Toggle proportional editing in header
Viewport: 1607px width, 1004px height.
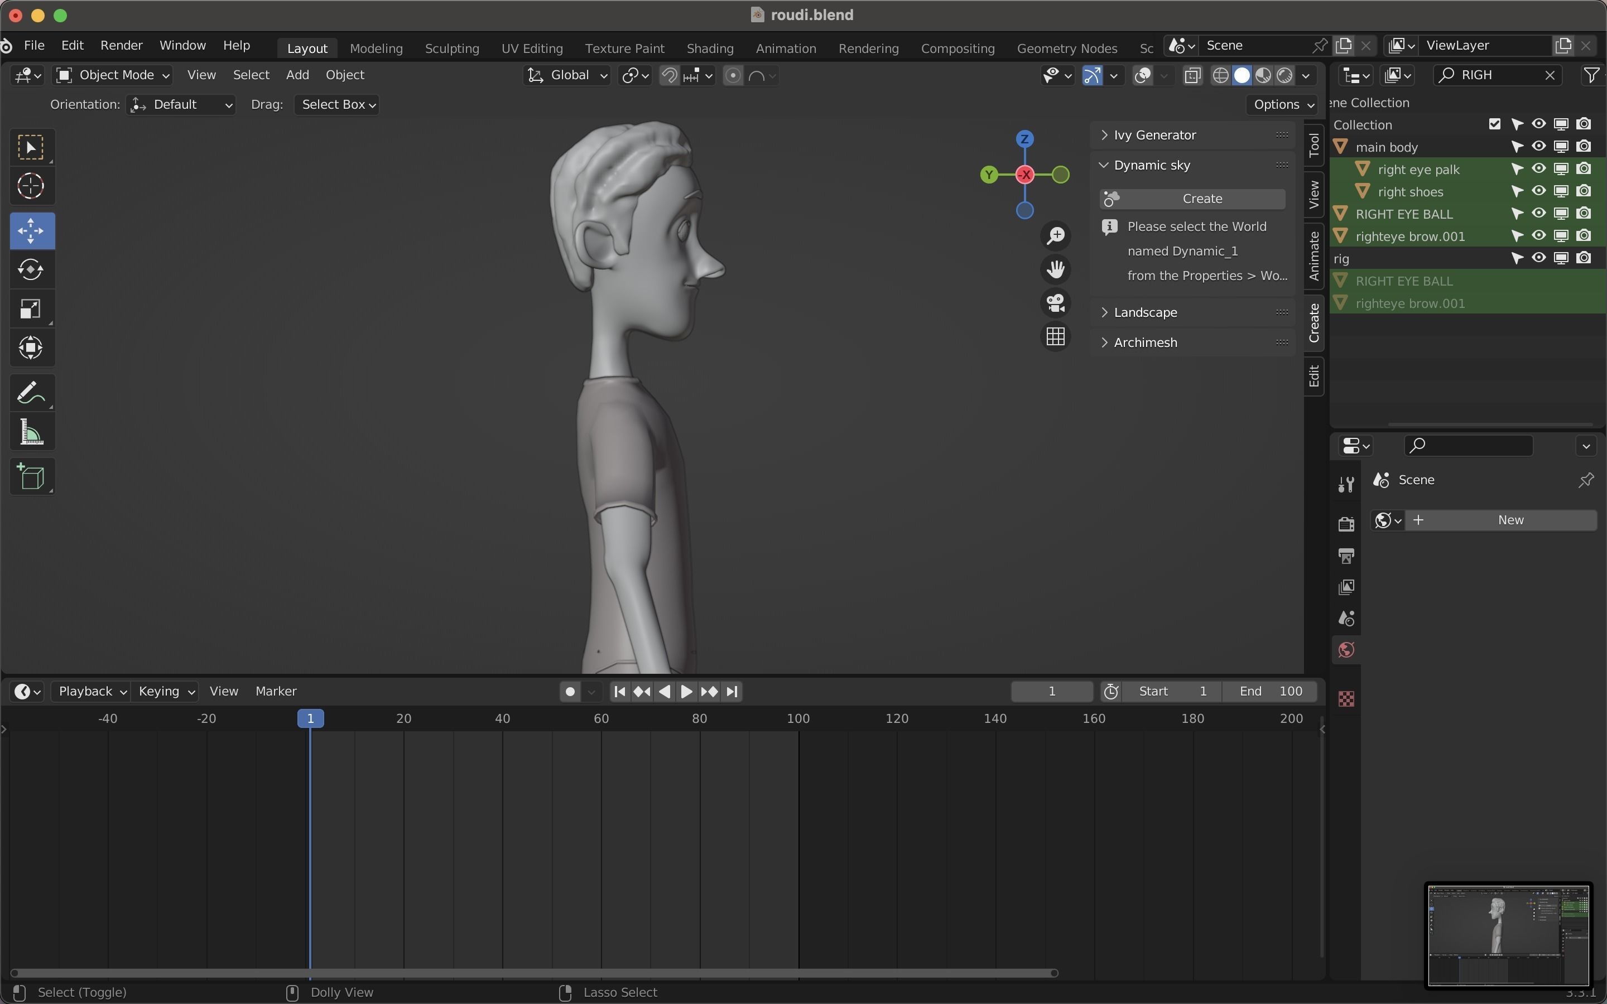[733, 76]
